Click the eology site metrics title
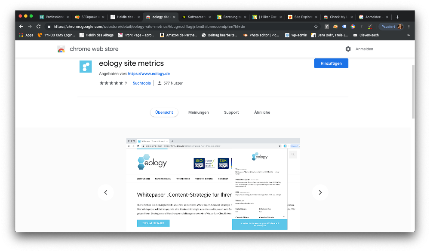 tap(131, 63)
